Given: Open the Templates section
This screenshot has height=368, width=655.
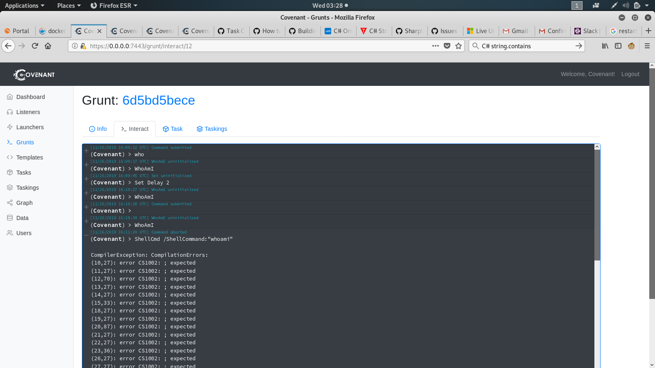Looking at the screenshot, I should (29, 157).
